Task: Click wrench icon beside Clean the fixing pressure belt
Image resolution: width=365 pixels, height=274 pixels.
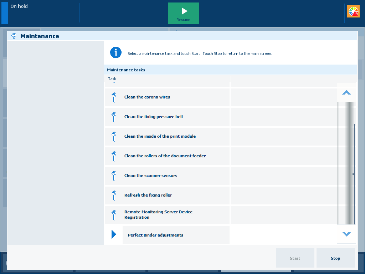Action: [x=114, y=117]
